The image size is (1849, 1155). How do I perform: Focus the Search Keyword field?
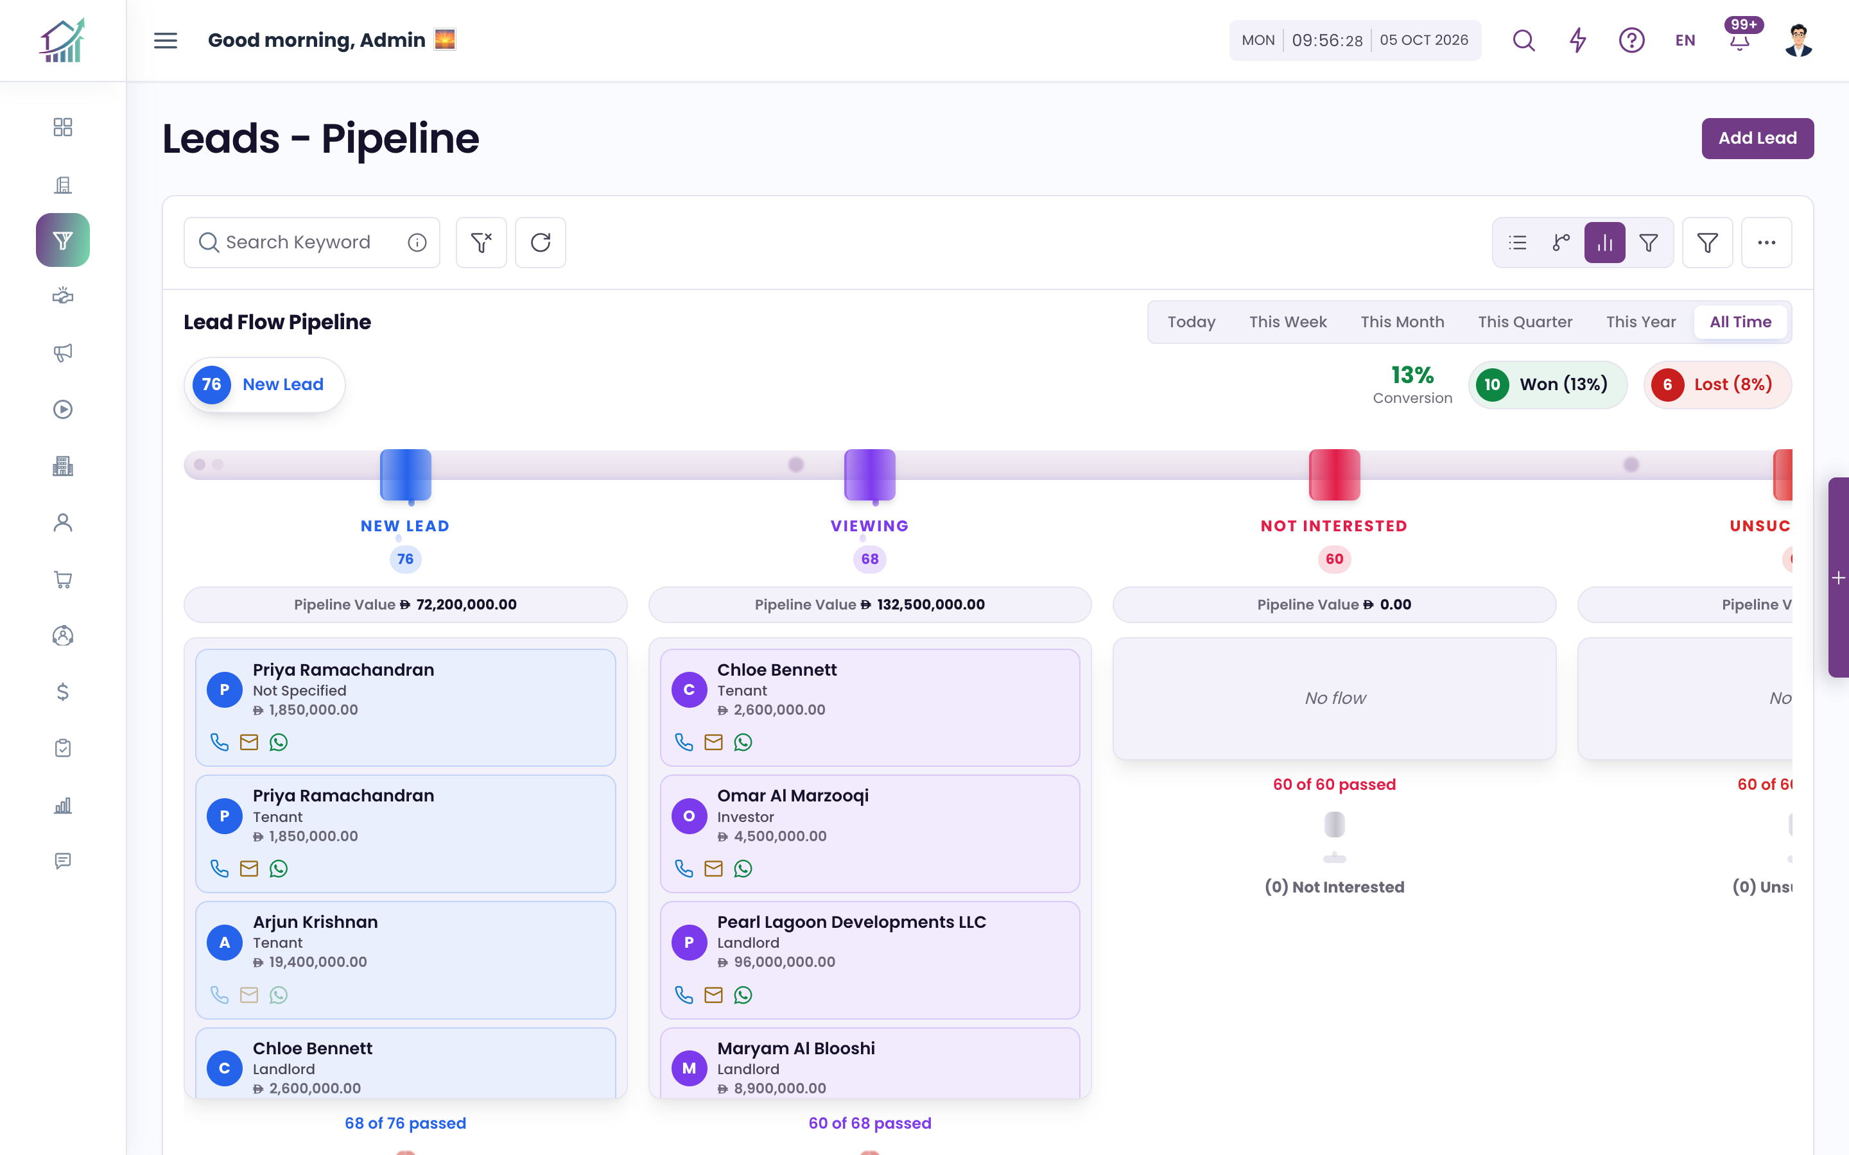pos(312,242)
